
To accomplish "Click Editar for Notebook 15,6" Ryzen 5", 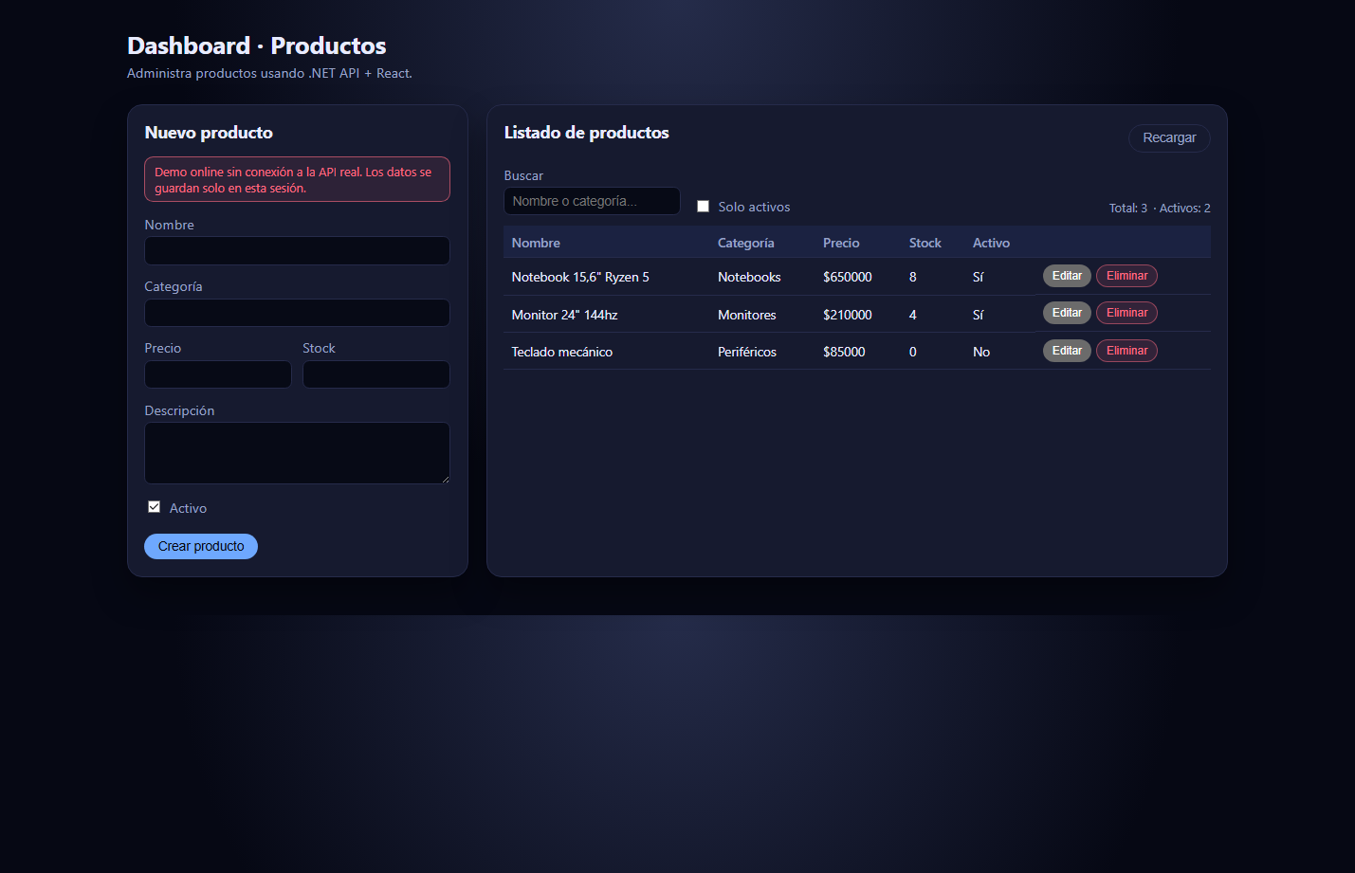I will coord(1066,276).
